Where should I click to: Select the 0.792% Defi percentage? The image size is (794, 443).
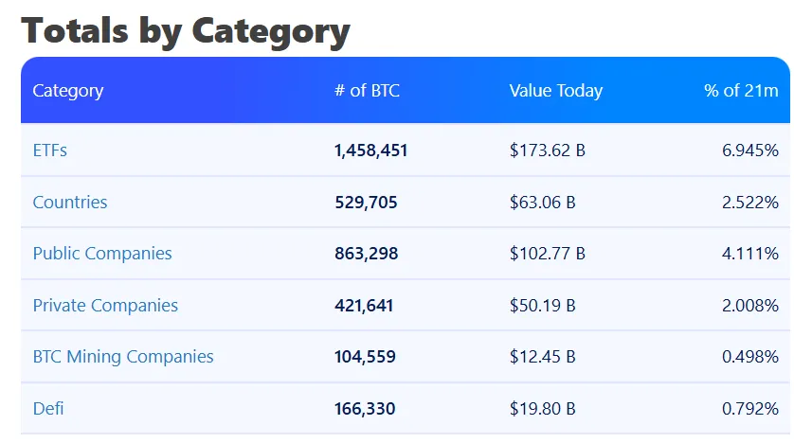(750, 409)
